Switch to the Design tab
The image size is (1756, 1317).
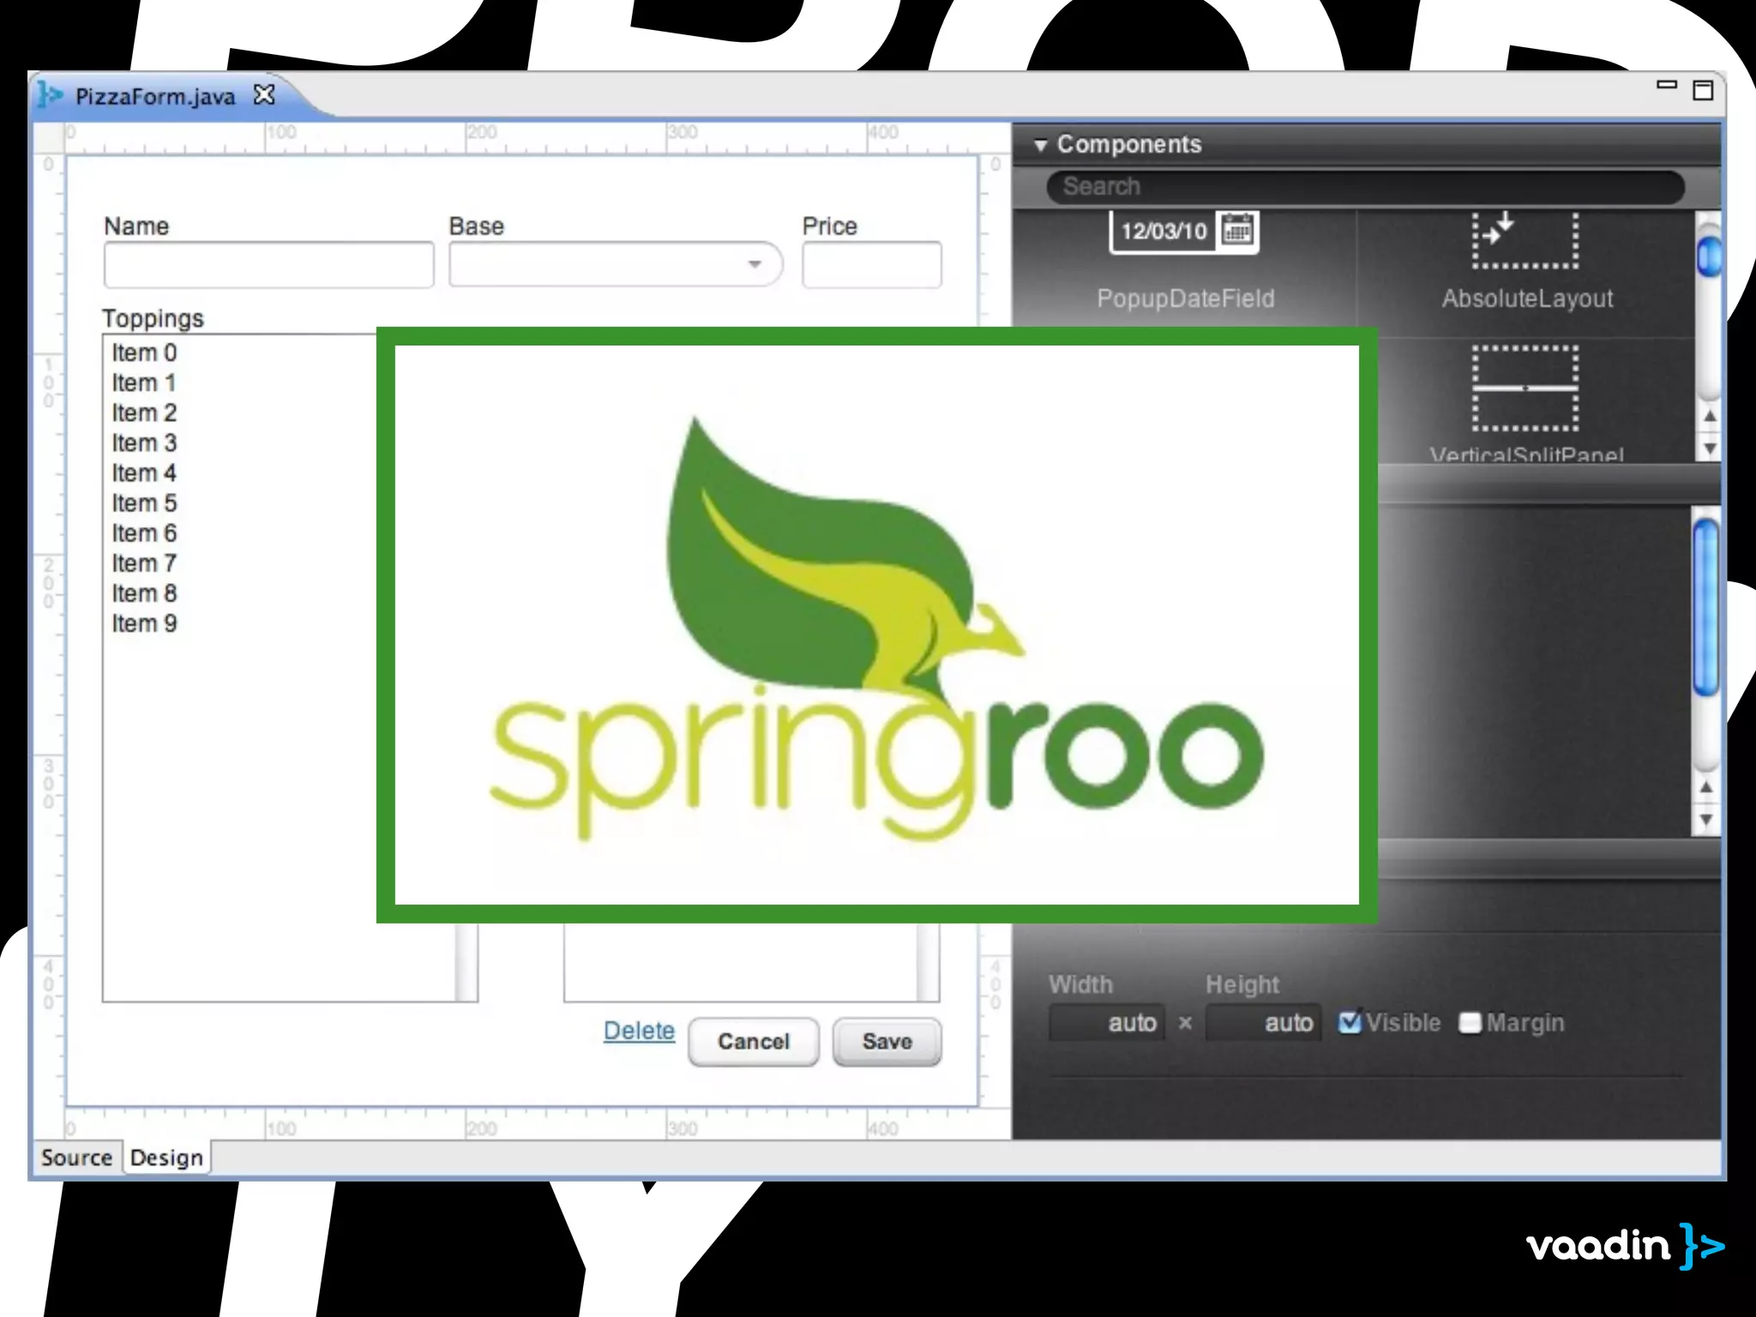tap(166, 1158)
